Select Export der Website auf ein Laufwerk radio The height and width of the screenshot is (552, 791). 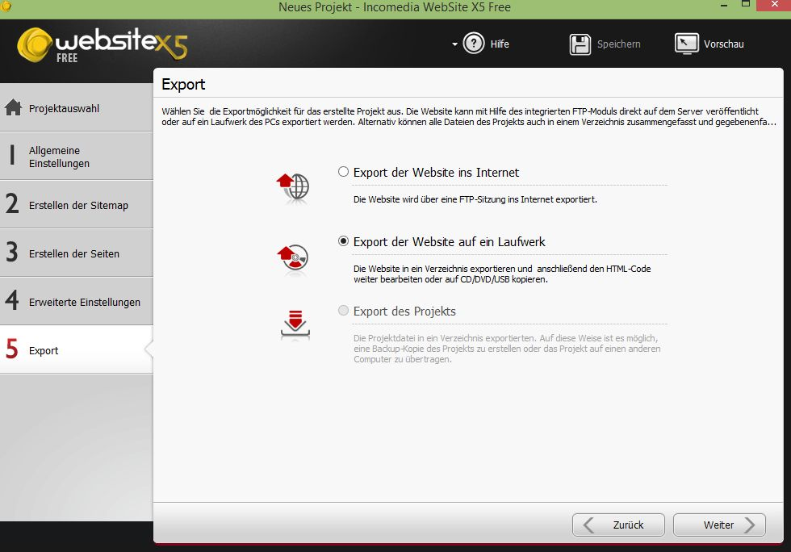[343, 241]
